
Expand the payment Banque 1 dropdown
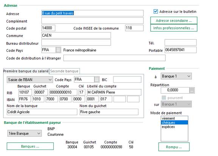click(176, 76)
